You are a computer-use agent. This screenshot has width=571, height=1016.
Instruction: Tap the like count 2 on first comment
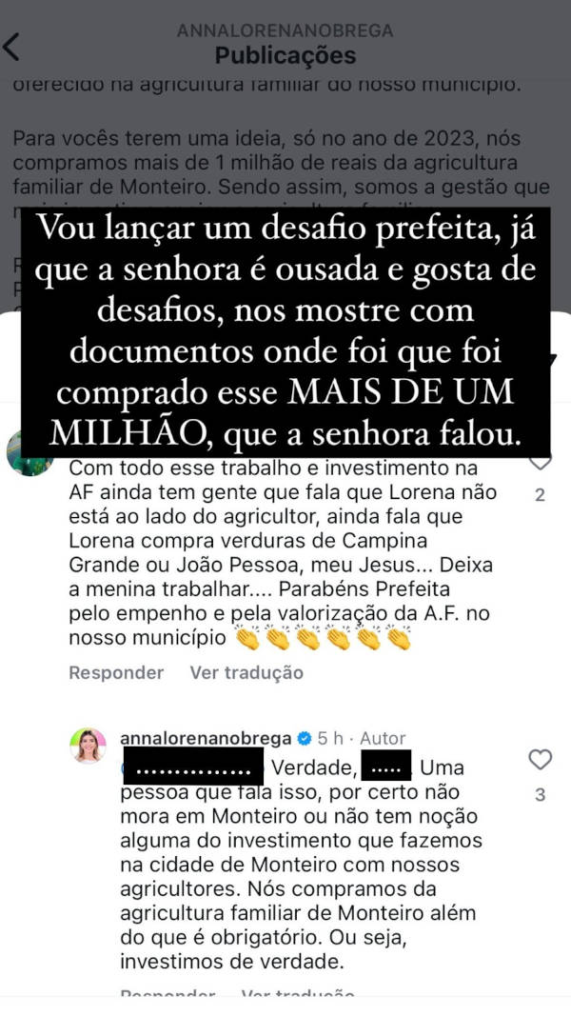[x=540, y=496]
